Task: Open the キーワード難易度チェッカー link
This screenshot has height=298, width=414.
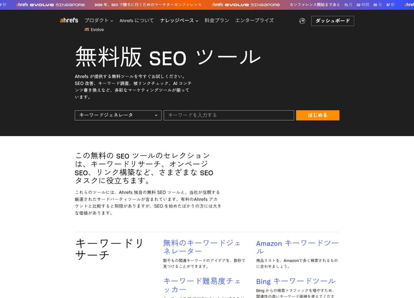Action: click(202, 285)
